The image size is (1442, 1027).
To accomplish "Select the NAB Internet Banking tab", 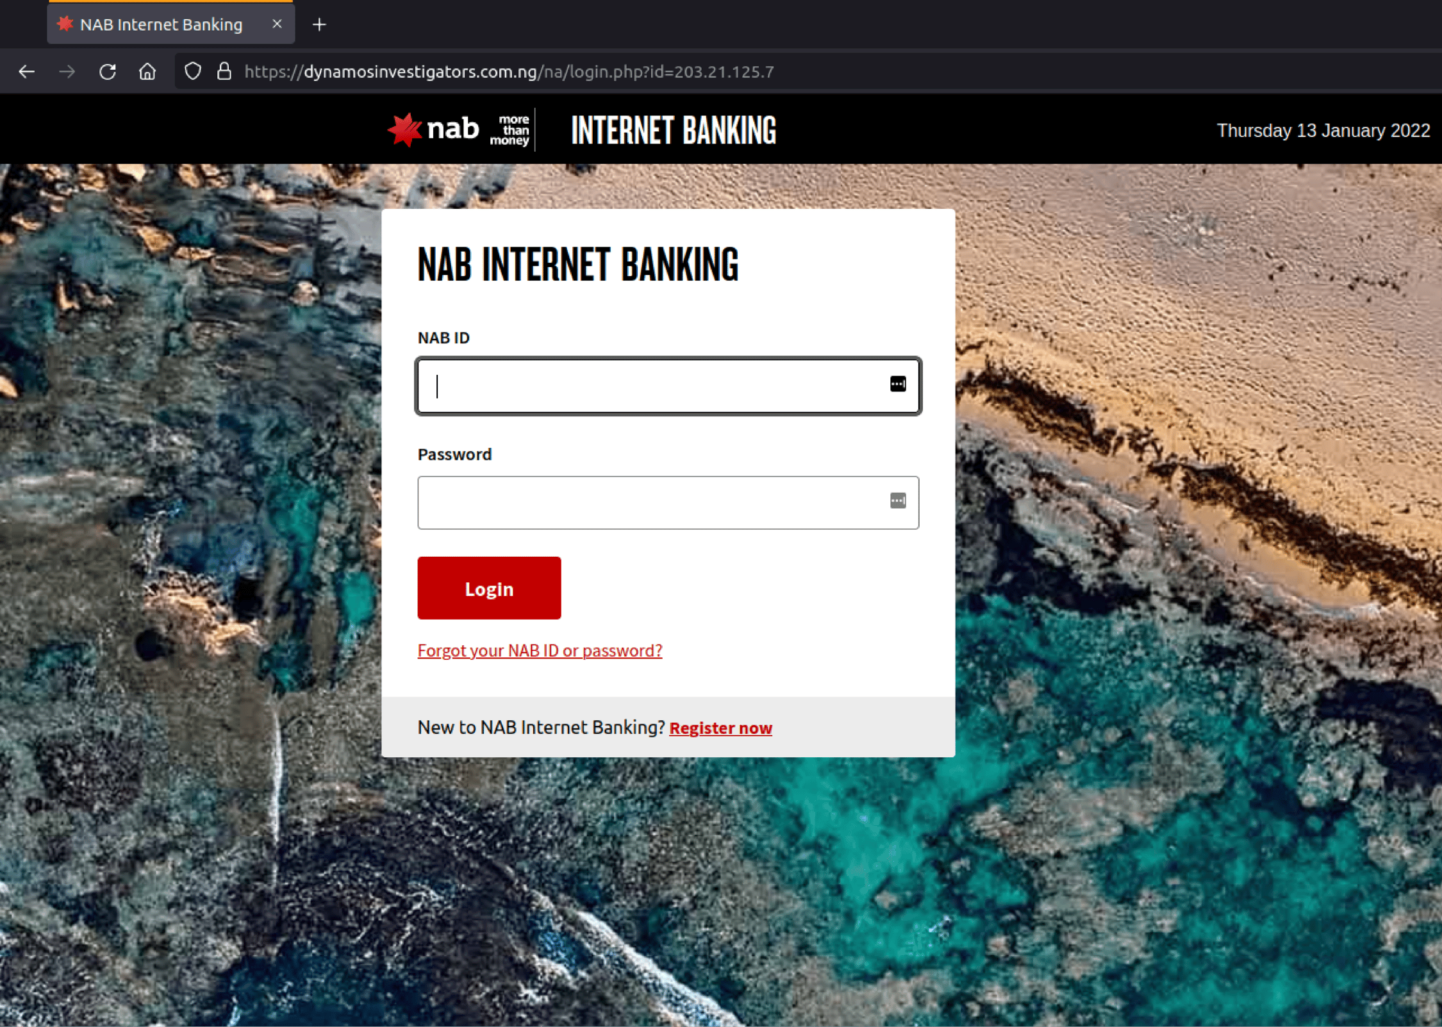I will coord(160,24).
